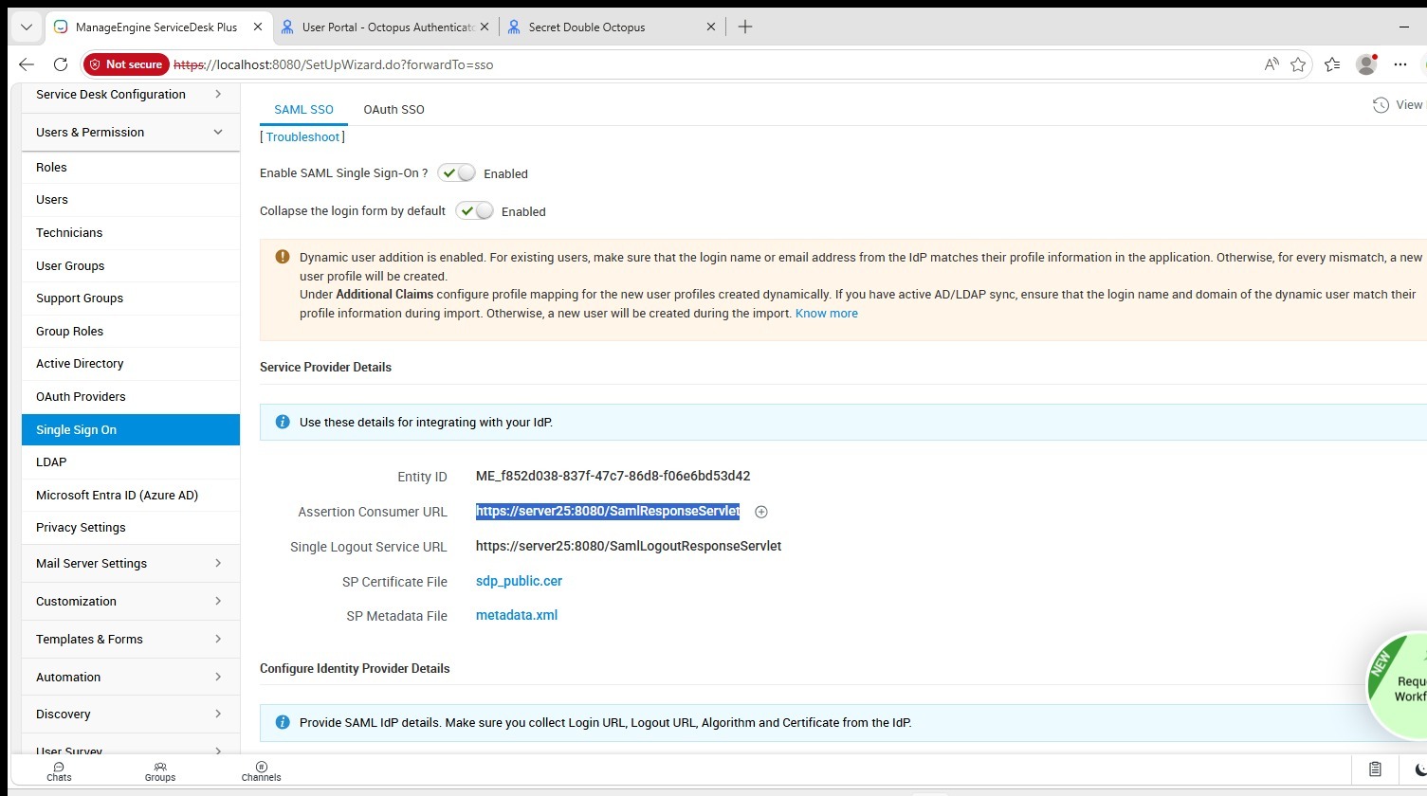The image size is (1427, 796).
Task: Expand the Automation section
Action: (131, 678)
